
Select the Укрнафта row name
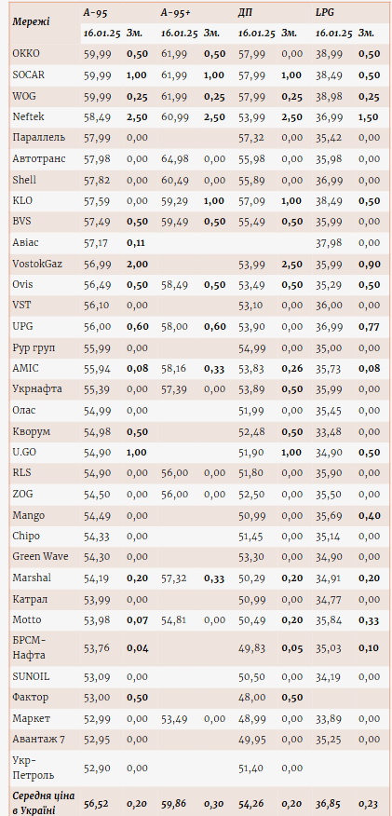(x=37, y=389)
